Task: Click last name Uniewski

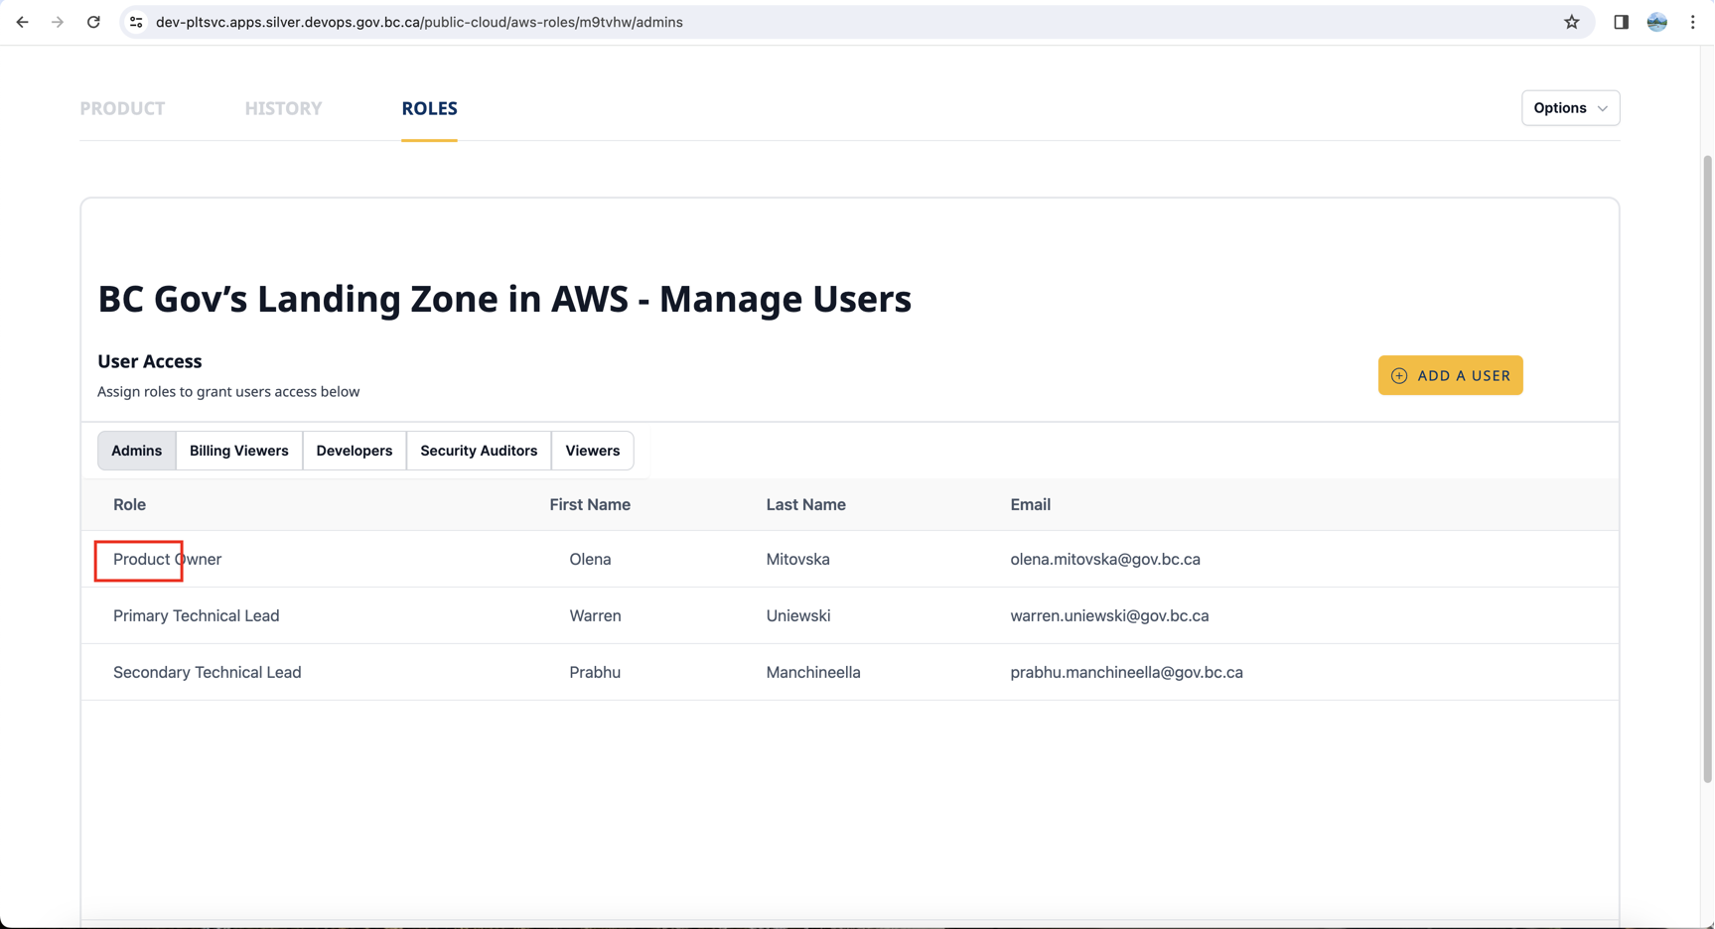Action: (797, 615)
